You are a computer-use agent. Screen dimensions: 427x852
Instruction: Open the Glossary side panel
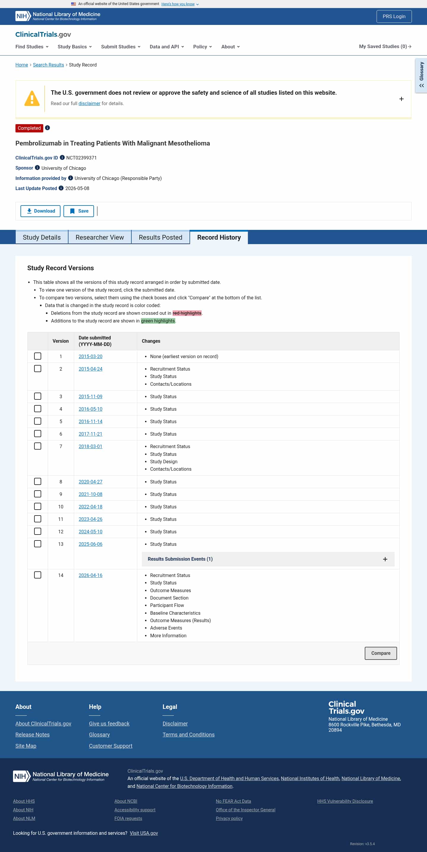tap(421, 75)
